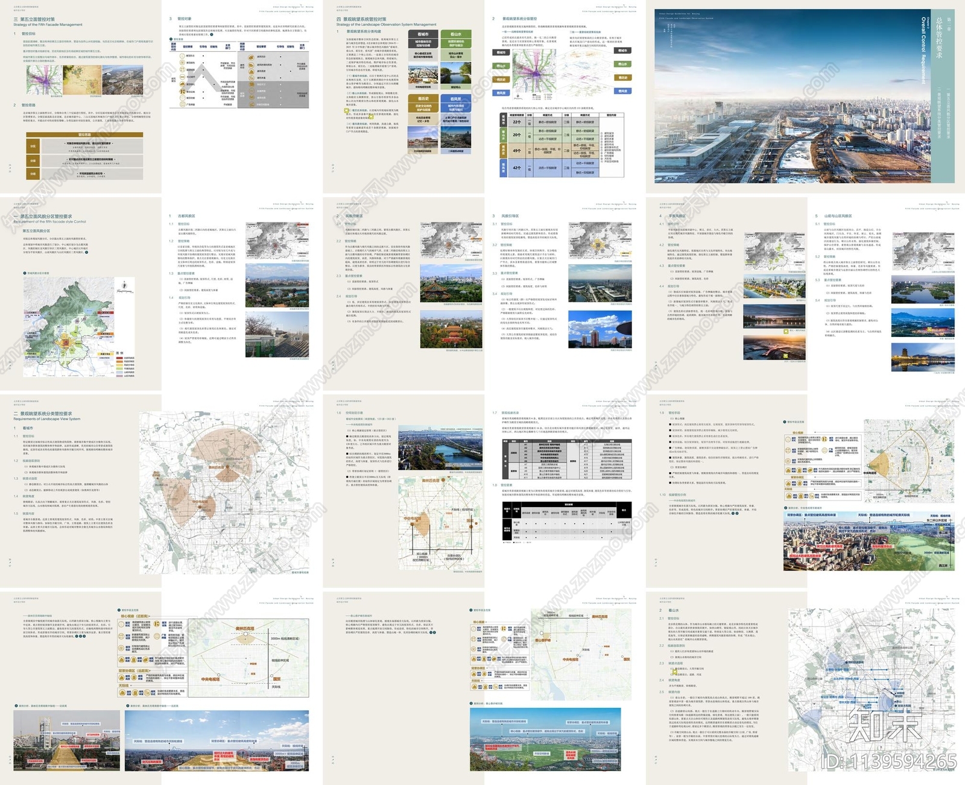The width and height of the screenshot is (965, 785).
Task: Click the 图例 legend title on zoning map
Action: tap(119, 353)
